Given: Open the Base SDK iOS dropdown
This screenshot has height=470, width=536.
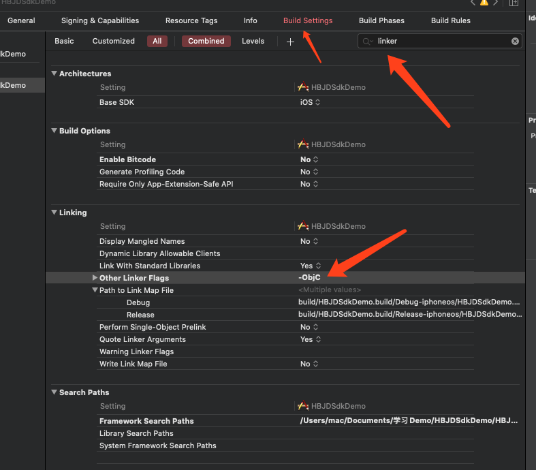Looking at the screenshot, I should click(310, 102).
